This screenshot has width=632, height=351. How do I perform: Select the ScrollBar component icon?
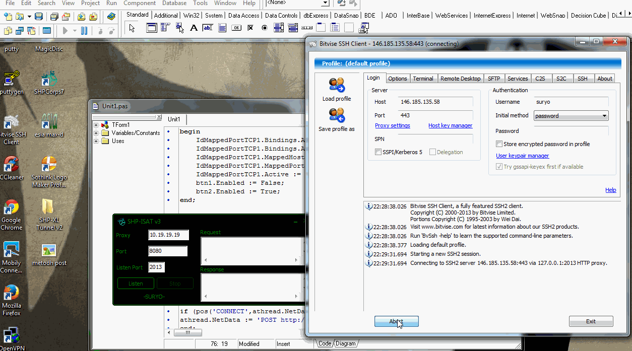pyautogui.click(x=307, y=28)
